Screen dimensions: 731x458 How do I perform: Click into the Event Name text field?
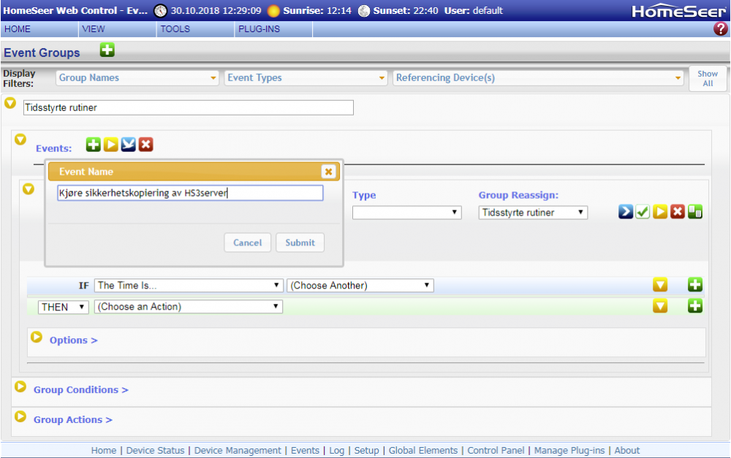(x=190, y=193)
